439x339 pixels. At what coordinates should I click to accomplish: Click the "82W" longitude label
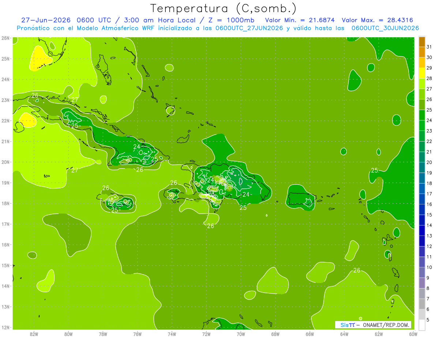click(34, 334)
